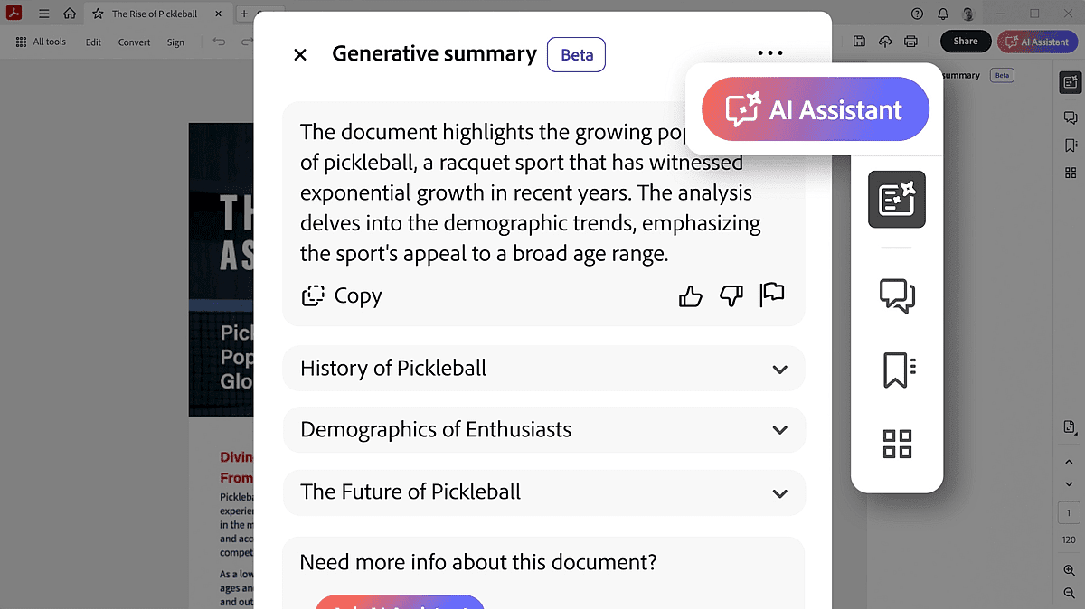Screen dimensions: 1085x609
Task: Click the thumbs up feedback icon
Action: pyautogui.click(x=691, y=295)
